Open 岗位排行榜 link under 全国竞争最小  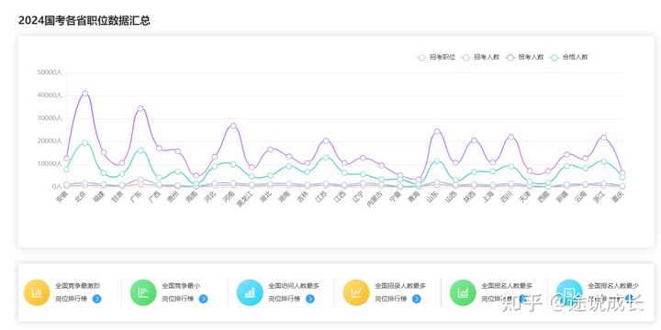(178, 299)
